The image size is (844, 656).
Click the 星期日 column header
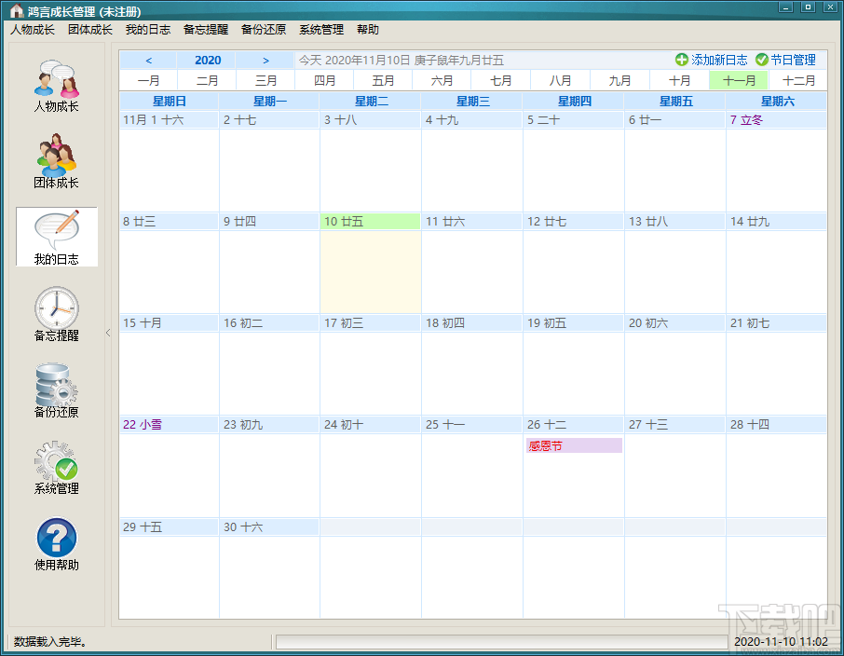coord(169,101)
